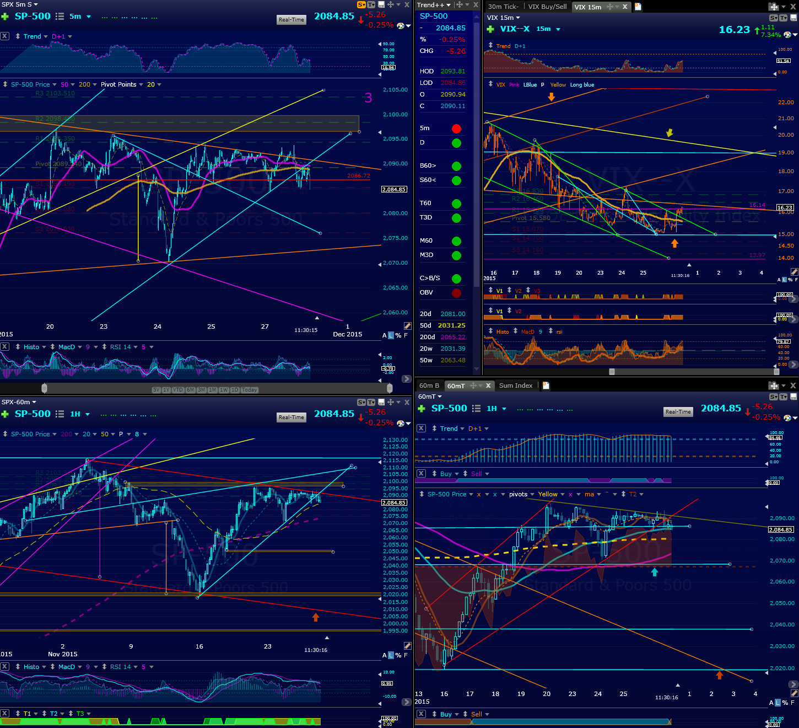Remove upper Buy Sell pane in 60mT chart
The image size is (799, 728).
(x=421, y=473)
